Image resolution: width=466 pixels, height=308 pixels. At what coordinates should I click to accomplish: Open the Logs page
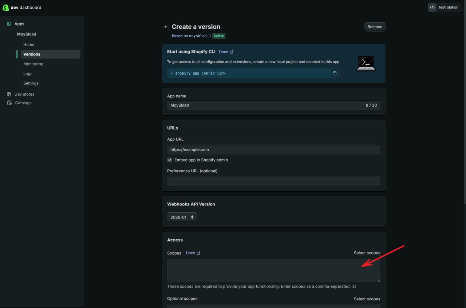pos(28,73)
